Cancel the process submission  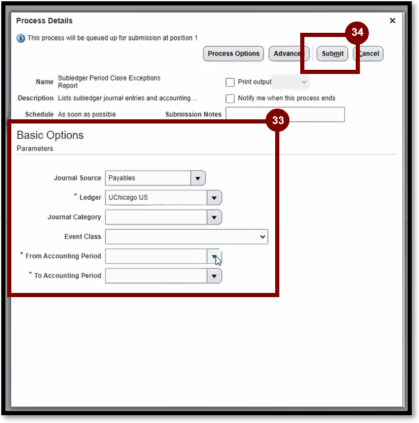point(369,54)
